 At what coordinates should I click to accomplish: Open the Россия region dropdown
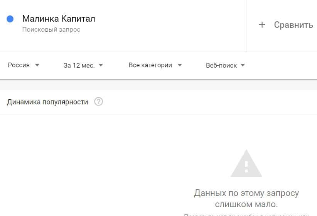(x=23, y=65)
